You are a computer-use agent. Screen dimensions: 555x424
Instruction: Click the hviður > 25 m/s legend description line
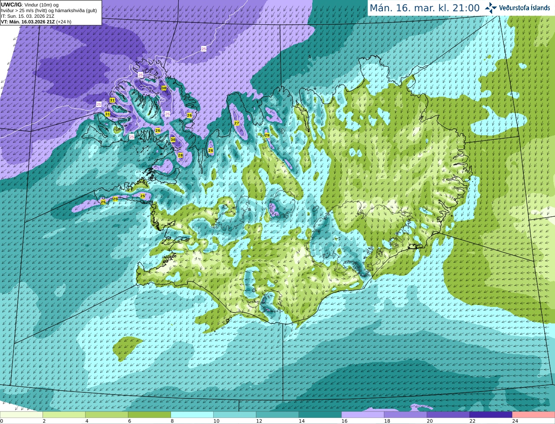pyautogui.click(x=49, y=10)
